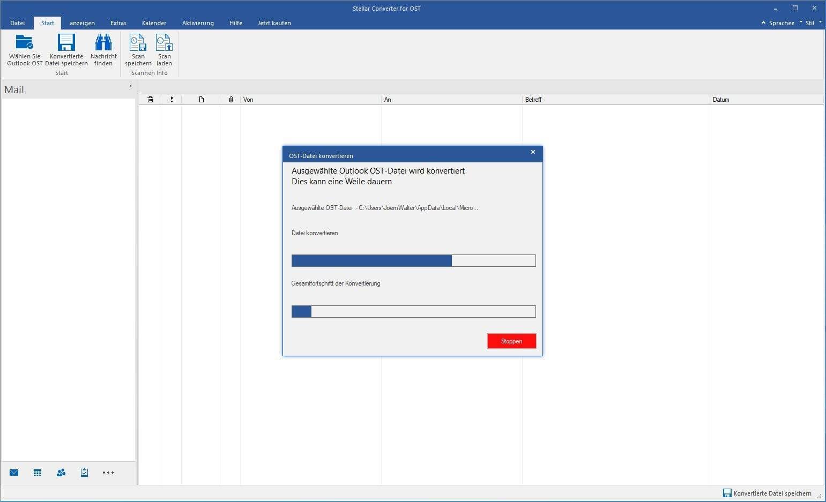826x502 pixels.
Task: Collapse the Mail pane arrow
Action: coord(130,86)
